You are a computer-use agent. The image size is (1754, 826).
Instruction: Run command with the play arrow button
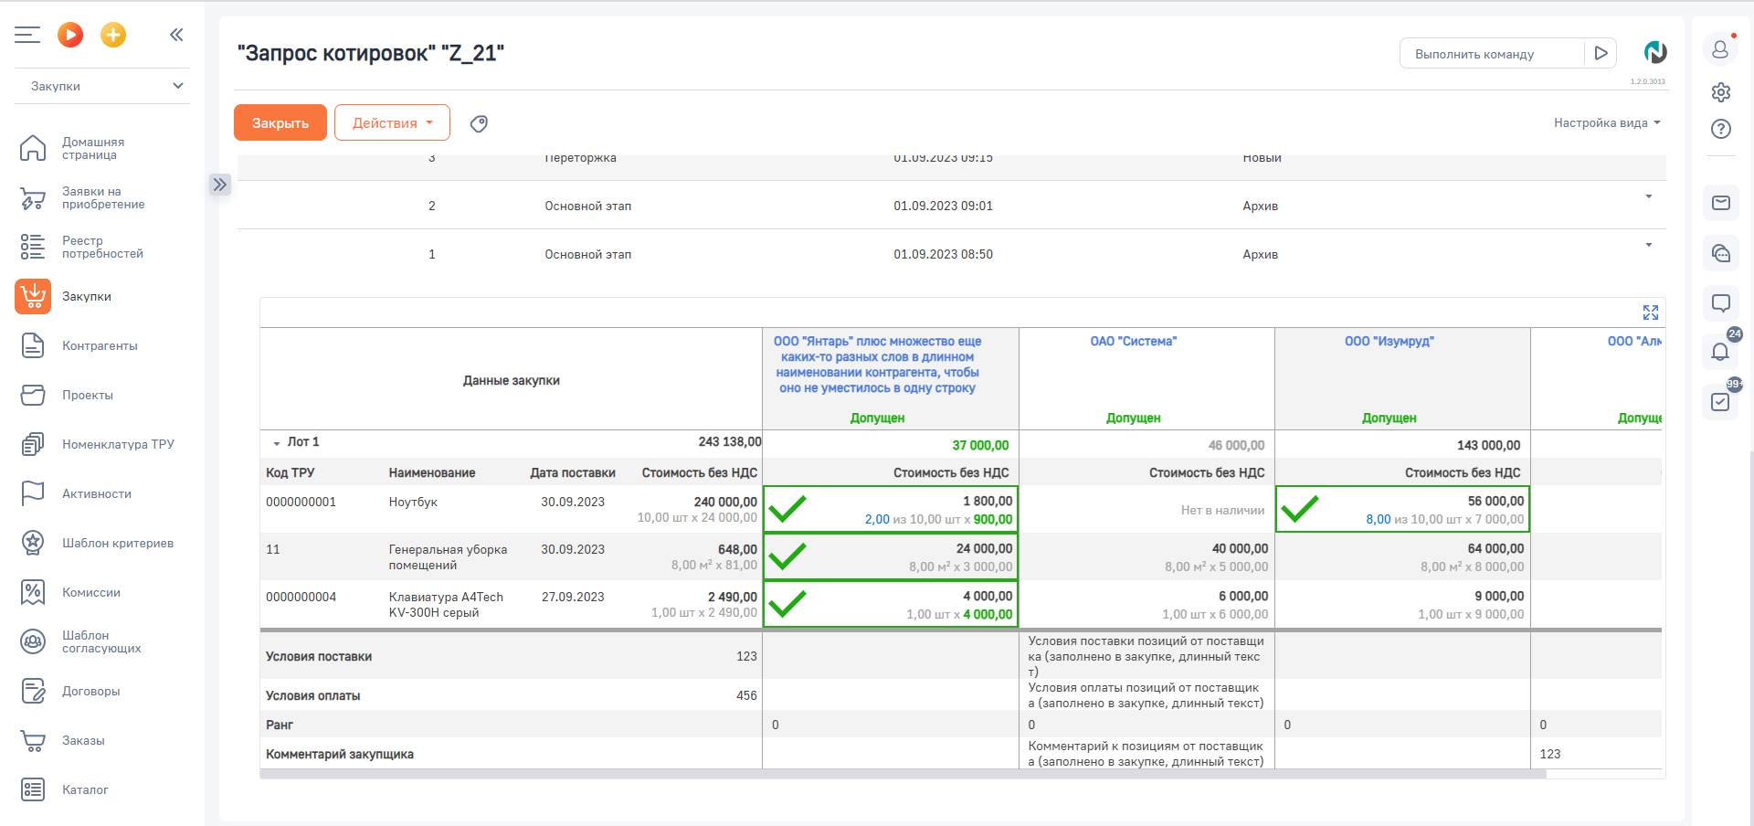pyautogui.click(x=1601, y=54)
